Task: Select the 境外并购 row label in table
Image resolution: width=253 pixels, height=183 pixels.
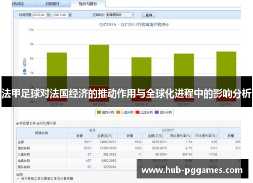Action: click(24, 167)
